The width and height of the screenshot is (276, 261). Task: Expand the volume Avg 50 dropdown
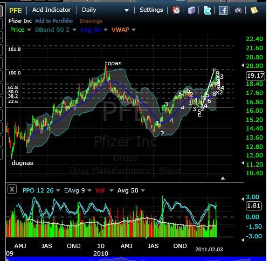click(143, 190)
